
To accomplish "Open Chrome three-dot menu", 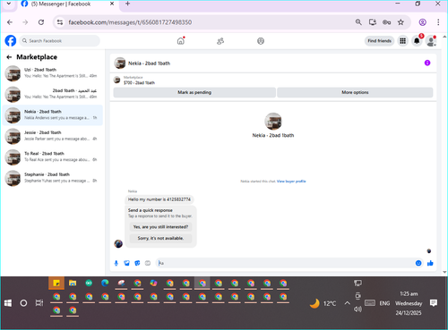I will (438, 22).
